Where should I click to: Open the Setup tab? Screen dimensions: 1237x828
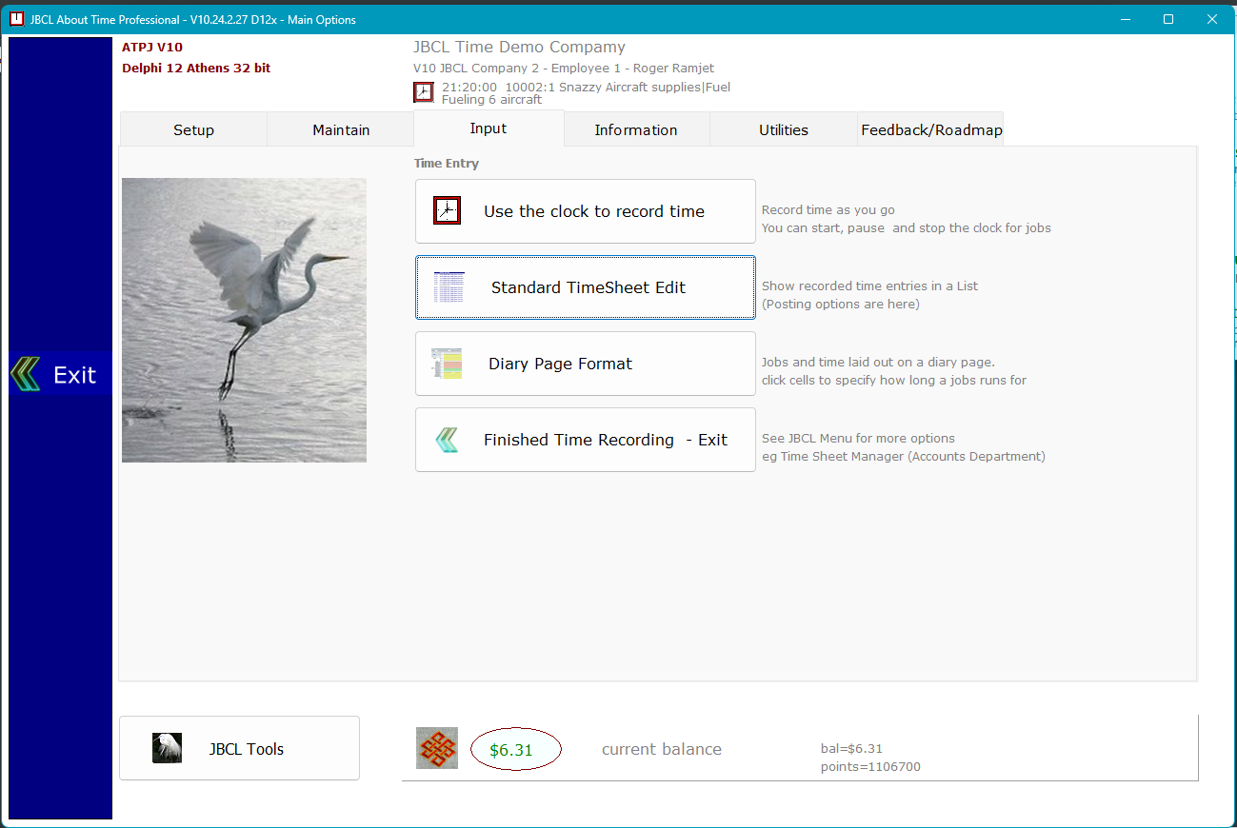click(193, 130)
